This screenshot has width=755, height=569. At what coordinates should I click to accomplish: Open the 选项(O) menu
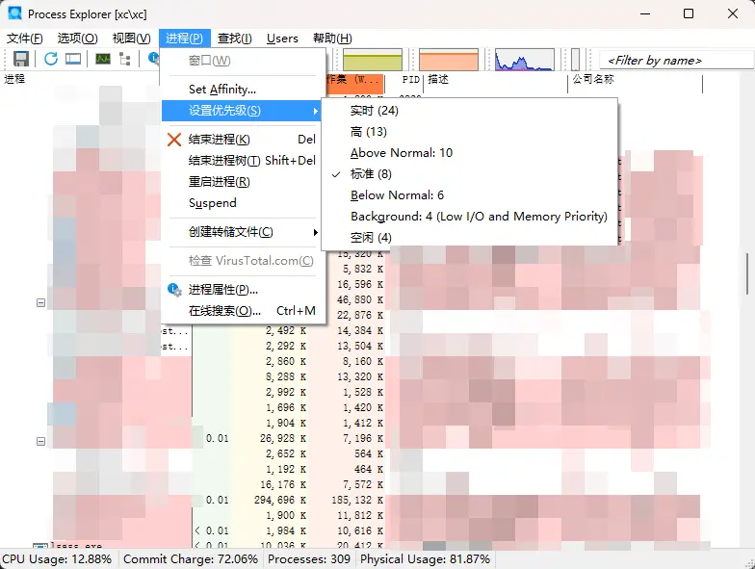click(x=77, y=39)
